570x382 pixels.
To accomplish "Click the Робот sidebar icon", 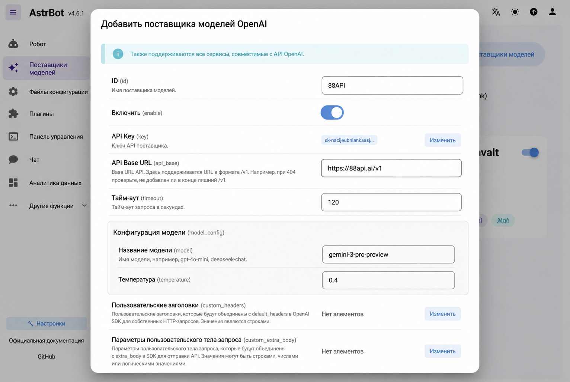I will click(13, 44).
